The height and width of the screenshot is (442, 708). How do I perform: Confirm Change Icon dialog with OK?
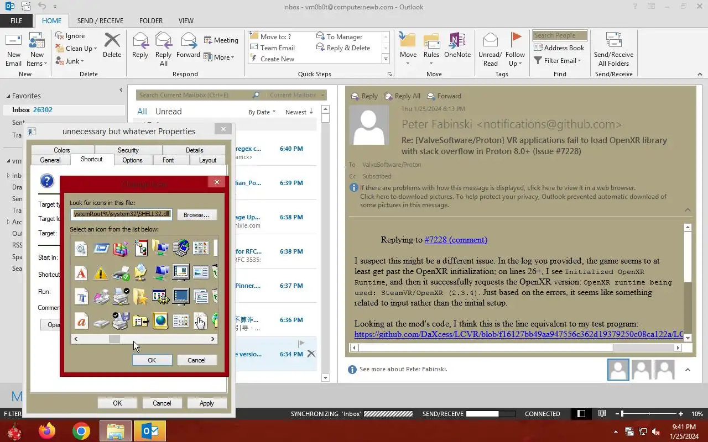tap(152, 360)
